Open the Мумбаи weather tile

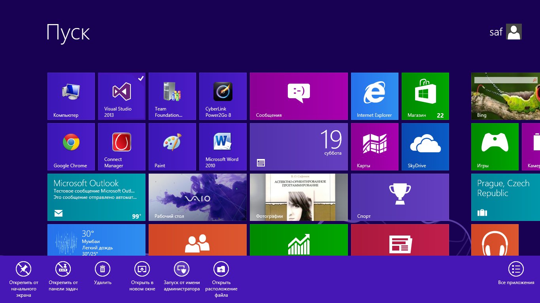[x=96, y=240]
